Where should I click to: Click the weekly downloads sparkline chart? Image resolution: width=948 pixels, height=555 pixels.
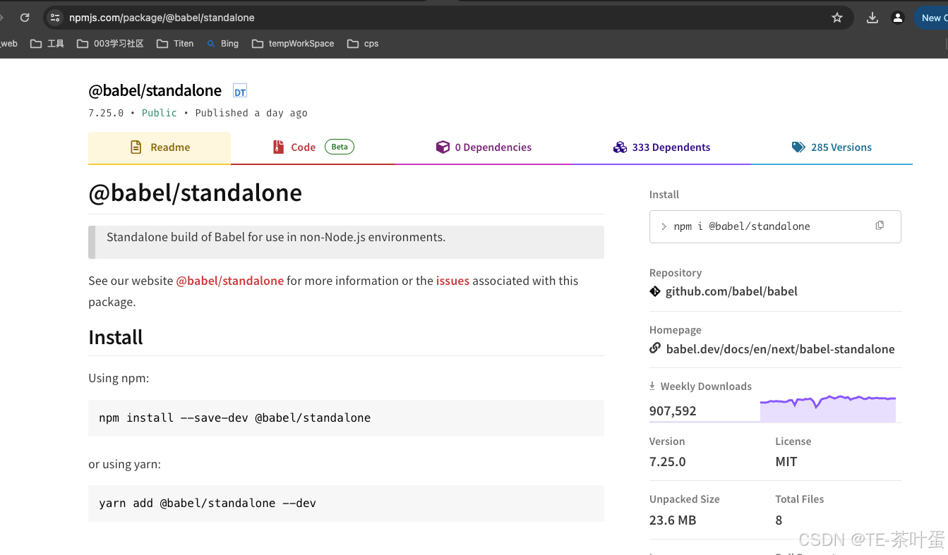(x=828, y=409)
